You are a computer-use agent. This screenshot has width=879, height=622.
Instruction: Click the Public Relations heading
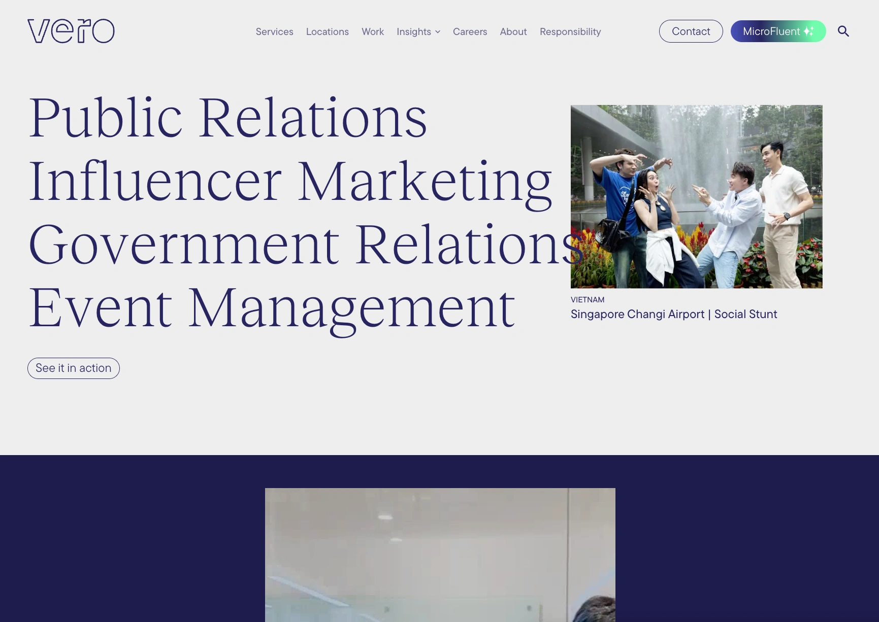point(228,118)
